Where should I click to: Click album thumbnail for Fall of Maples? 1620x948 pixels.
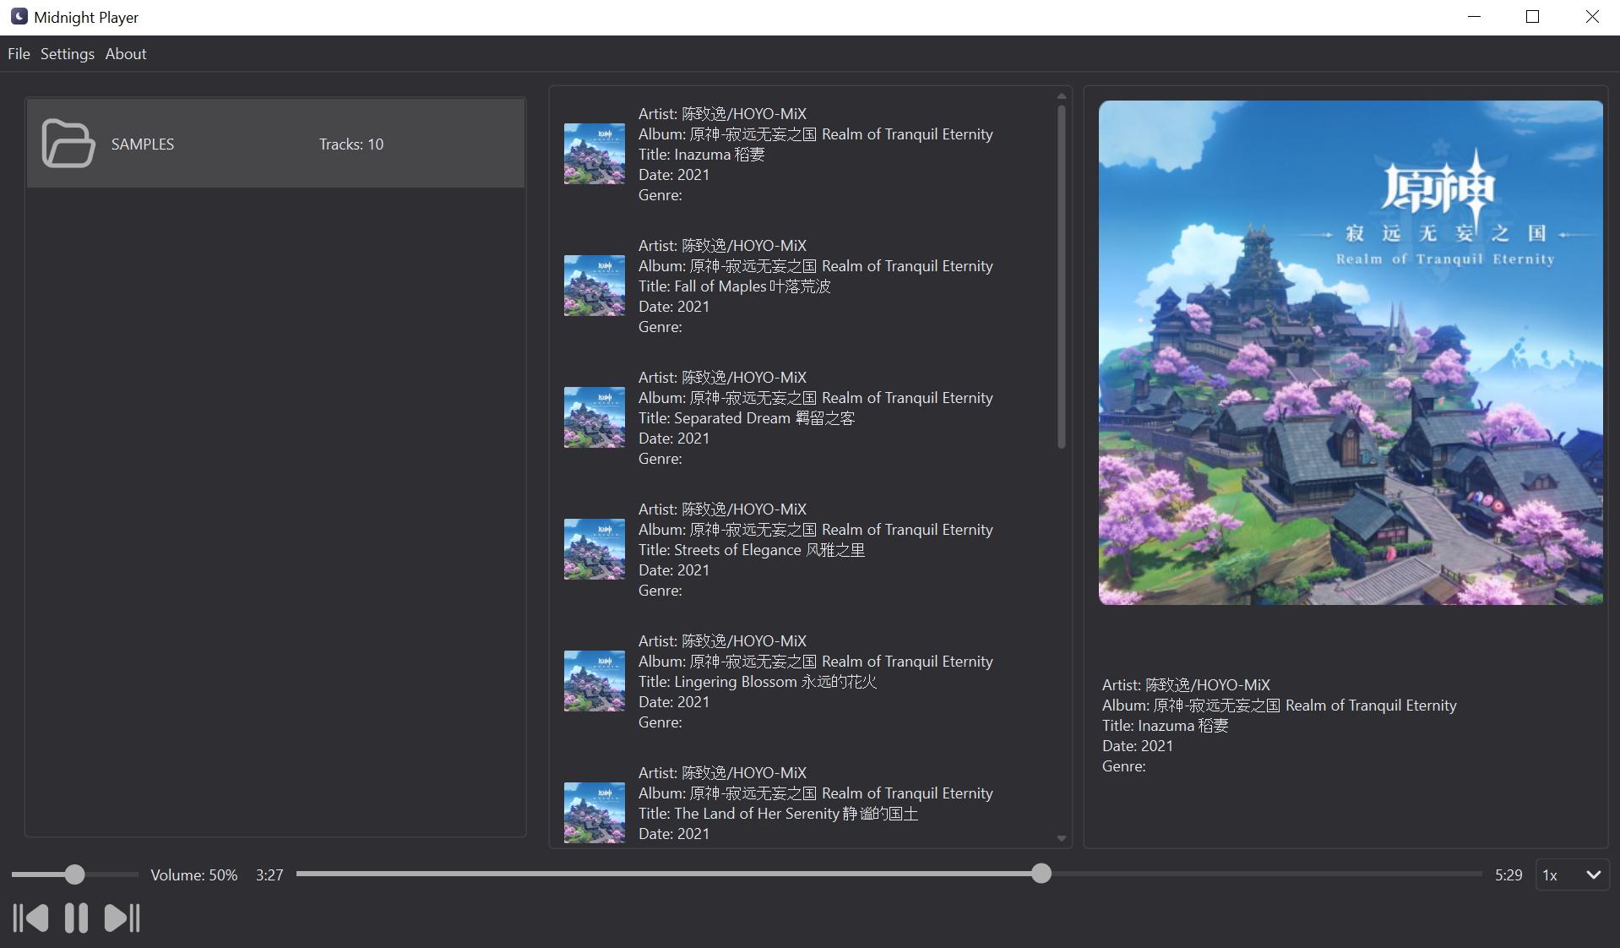[595, 286]
